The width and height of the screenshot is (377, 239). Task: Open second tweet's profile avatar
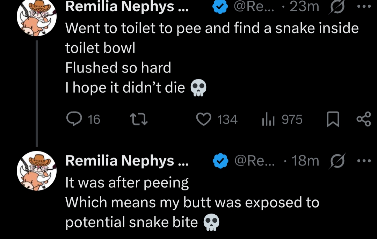tap(37, 170)
